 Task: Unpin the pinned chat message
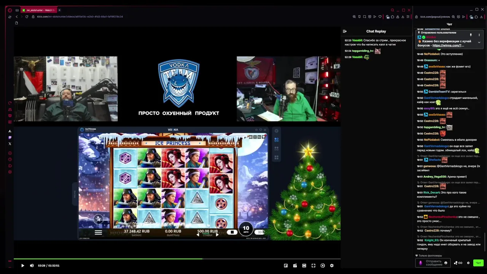click(x=471, y=35)
